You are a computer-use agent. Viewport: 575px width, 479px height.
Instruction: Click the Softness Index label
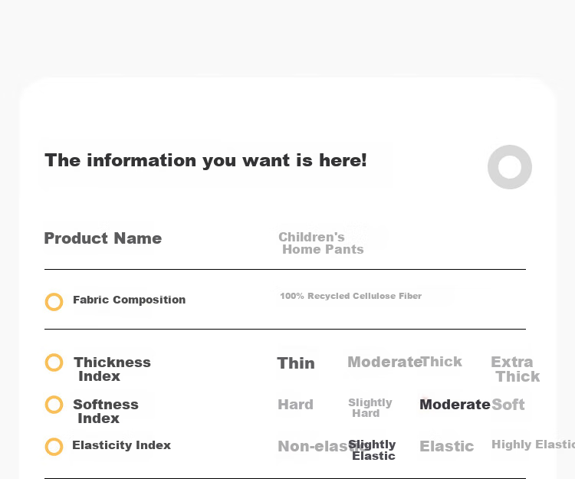point(106,412)
